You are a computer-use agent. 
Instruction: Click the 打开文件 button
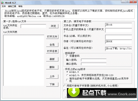coord(52,37)
